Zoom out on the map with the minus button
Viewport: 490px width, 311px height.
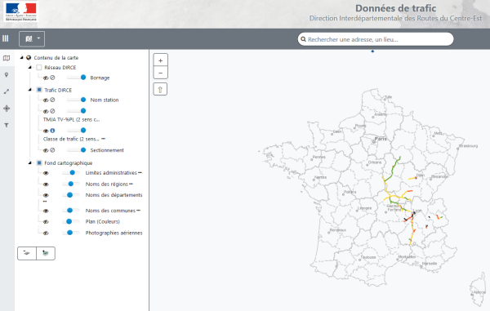(160, 73)
